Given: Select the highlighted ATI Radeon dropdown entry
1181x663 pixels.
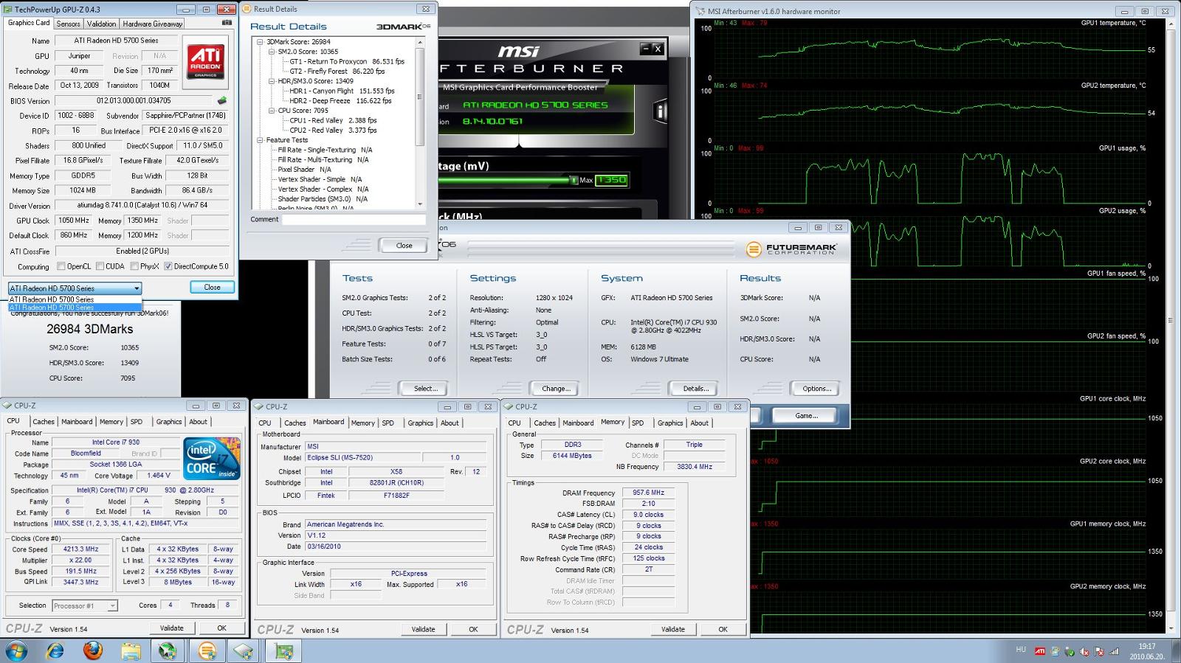Looking at the screenshot, I should (75, 307).
